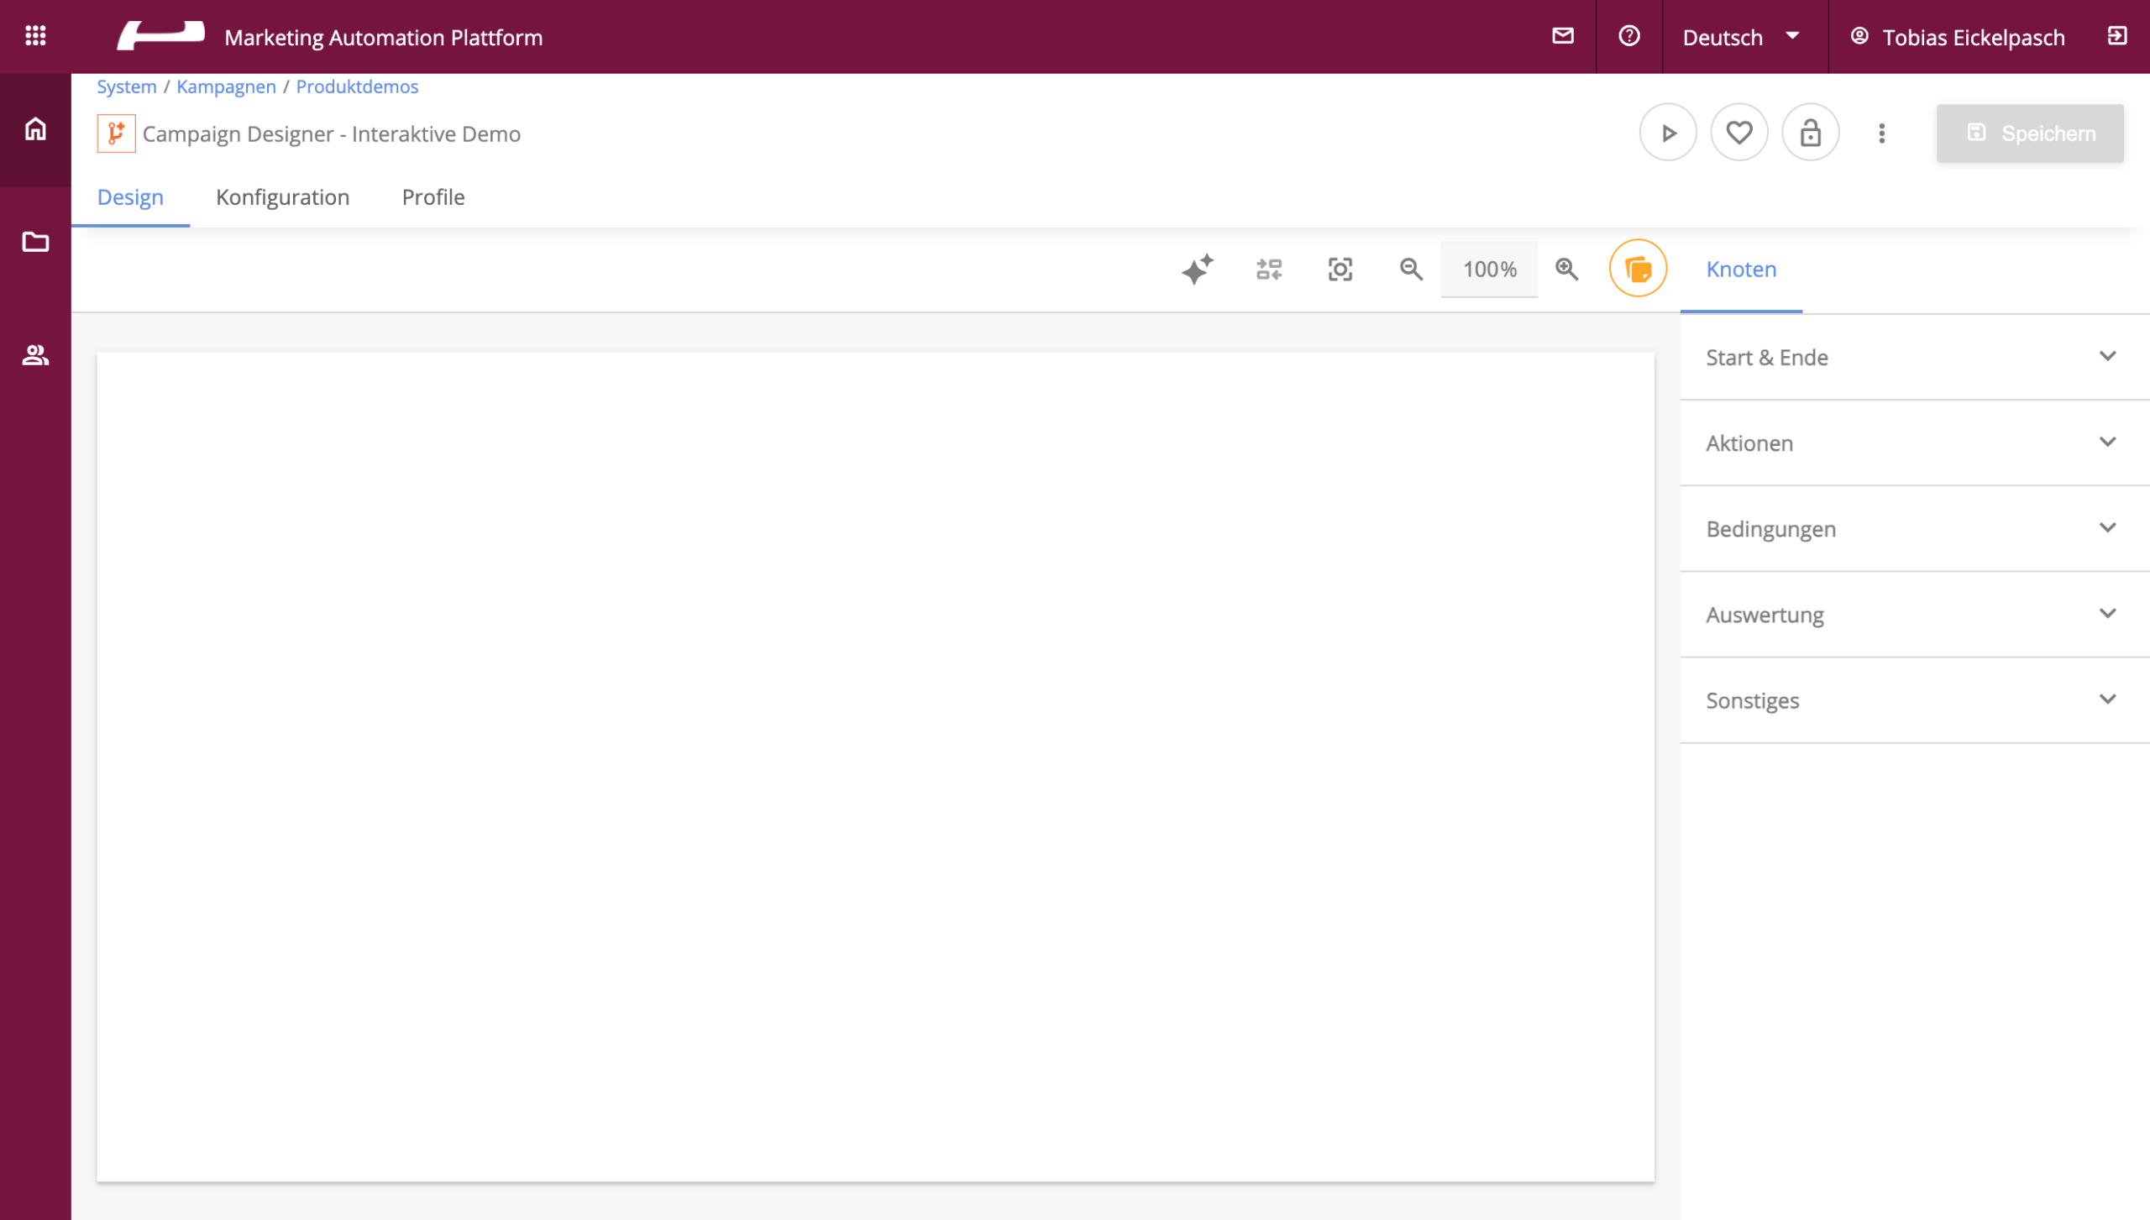Zoom in the canvas

click(x=1566, y=270)
